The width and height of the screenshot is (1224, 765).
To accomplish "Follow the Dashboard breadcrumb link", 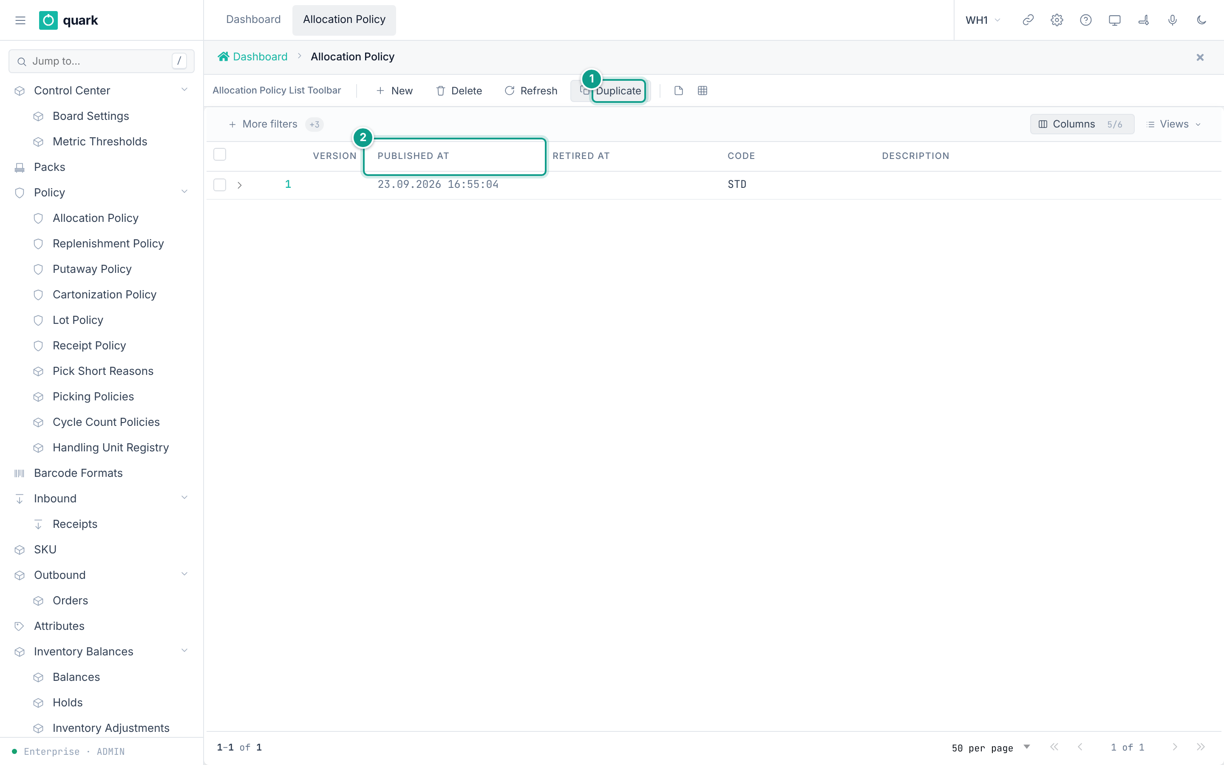I will (x=252, y=57).
